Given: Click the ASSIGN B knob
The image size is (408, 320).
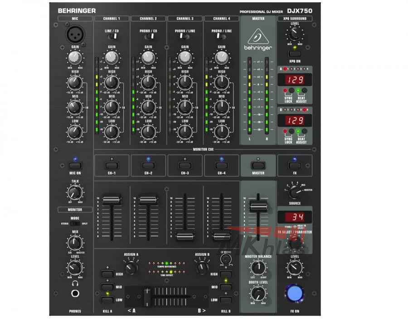Looking at the screenshot, I should coord(202,267).
